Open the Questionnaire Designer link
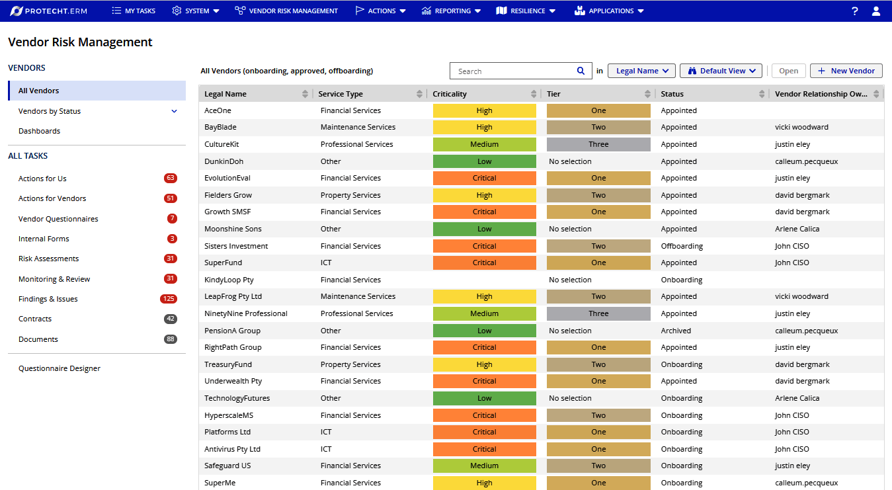This screenshot has width=892, height=490. pos(60,368)
